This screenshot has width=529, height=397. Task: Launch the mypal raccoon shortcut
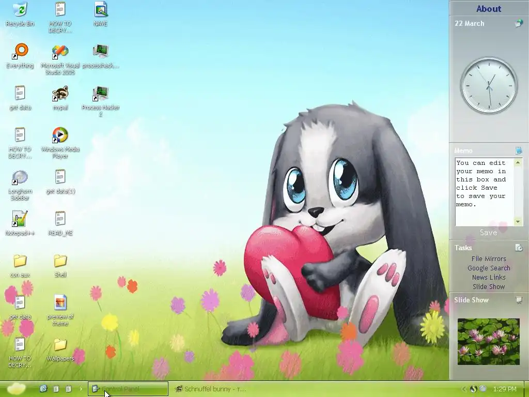60,98
